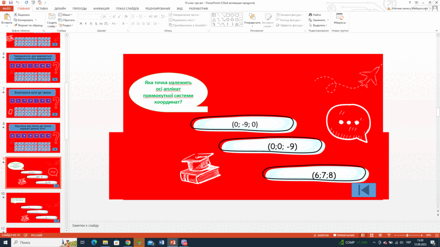Open Заменить dropdown arrow
This screenshot has height=247, width=440.
[328, 20]
